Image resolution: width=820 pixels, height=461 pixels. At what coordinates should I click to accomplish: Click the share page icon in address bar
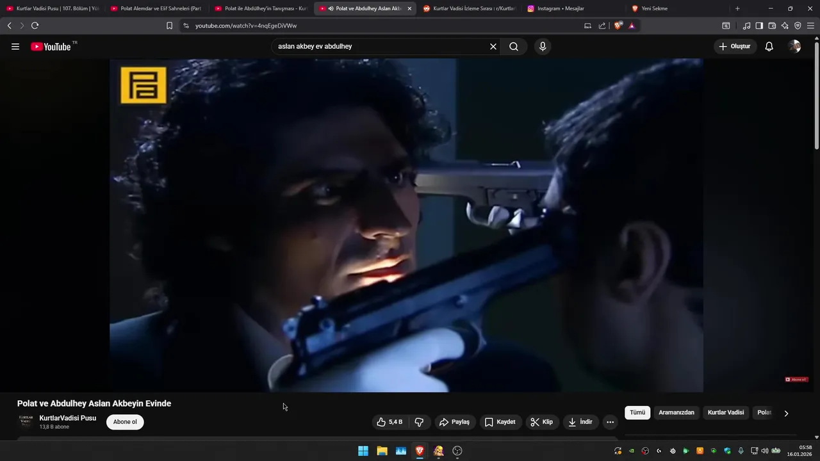coord(602,26)
